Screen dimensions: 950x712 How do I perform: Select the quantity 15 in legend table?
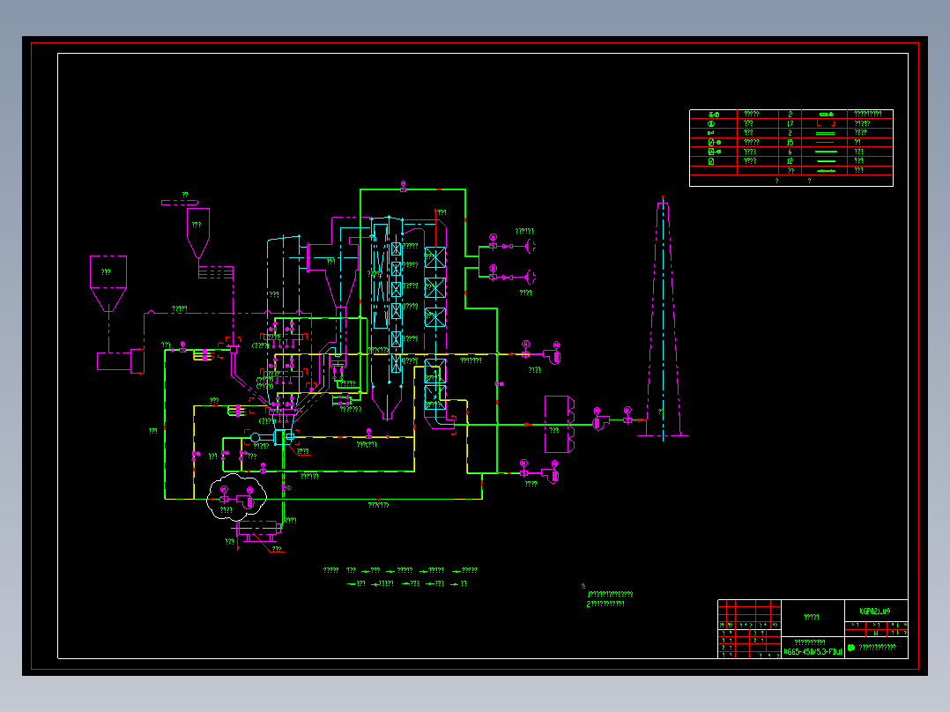pyautogui.click(x=790, y=143)
